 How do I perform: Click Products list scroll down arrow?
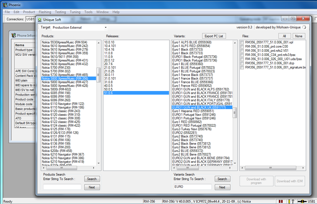coord(99,163)
